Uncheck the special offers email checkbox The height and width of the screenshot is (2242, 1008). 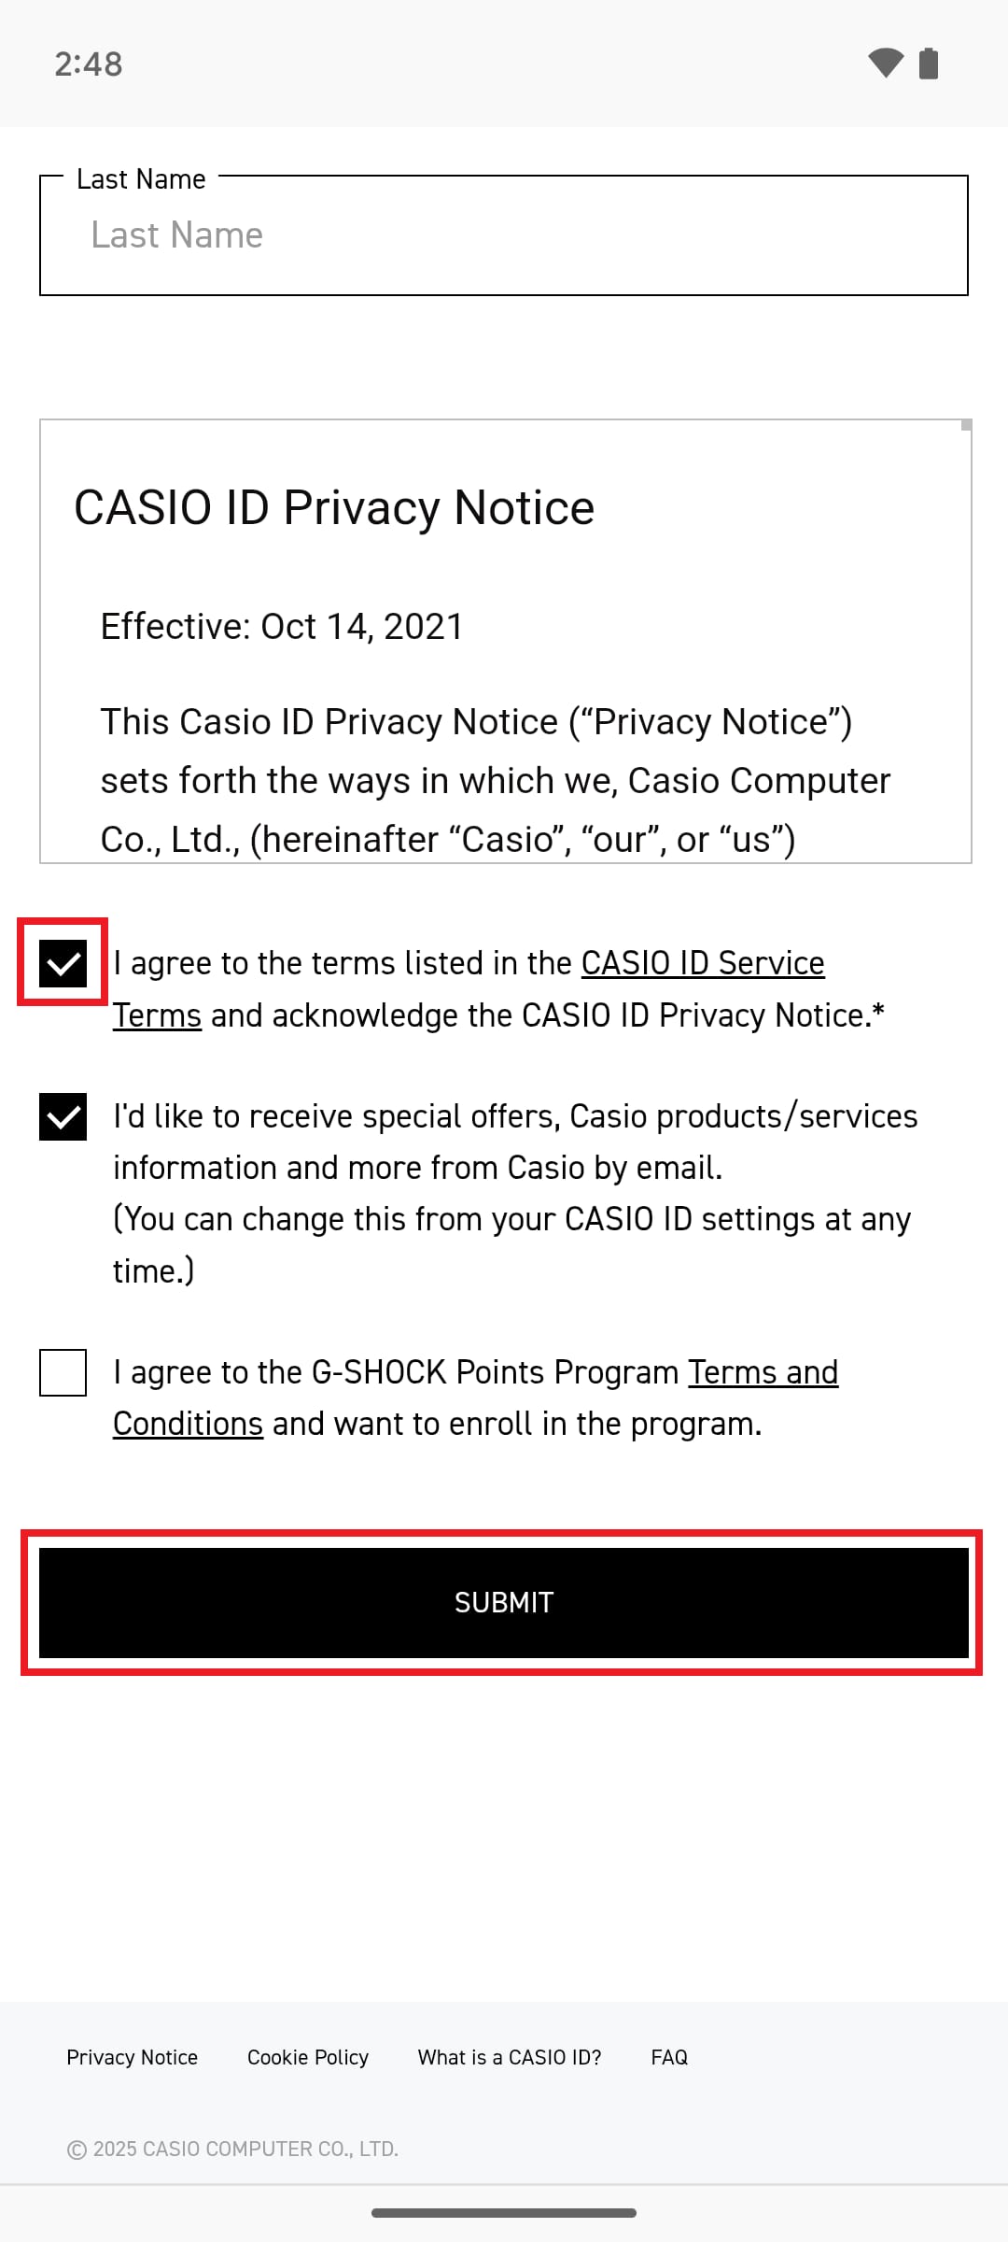click(63, 1116)
